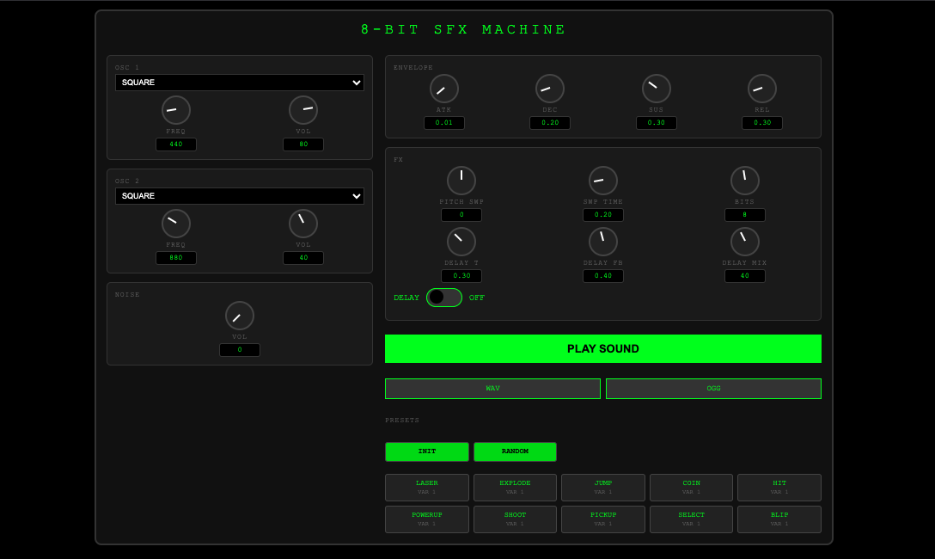The width and height of the screenshot is (935, 559).
Task: Toggle the DELAY switch on
Action: tap(444, 297)
